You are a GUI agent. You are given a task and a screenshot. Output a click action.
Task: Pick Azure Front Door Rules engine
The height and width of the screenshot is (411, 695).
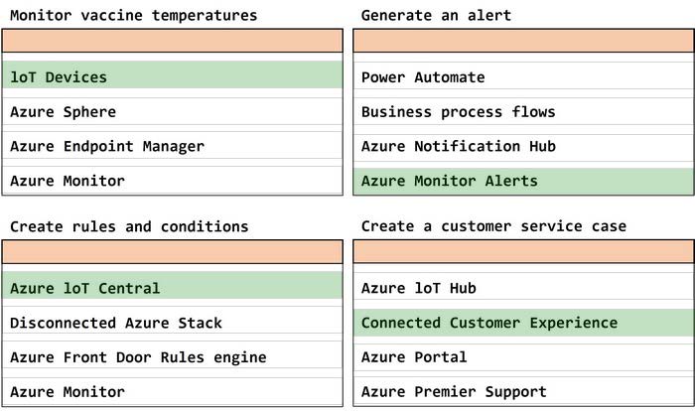[172, 357]
